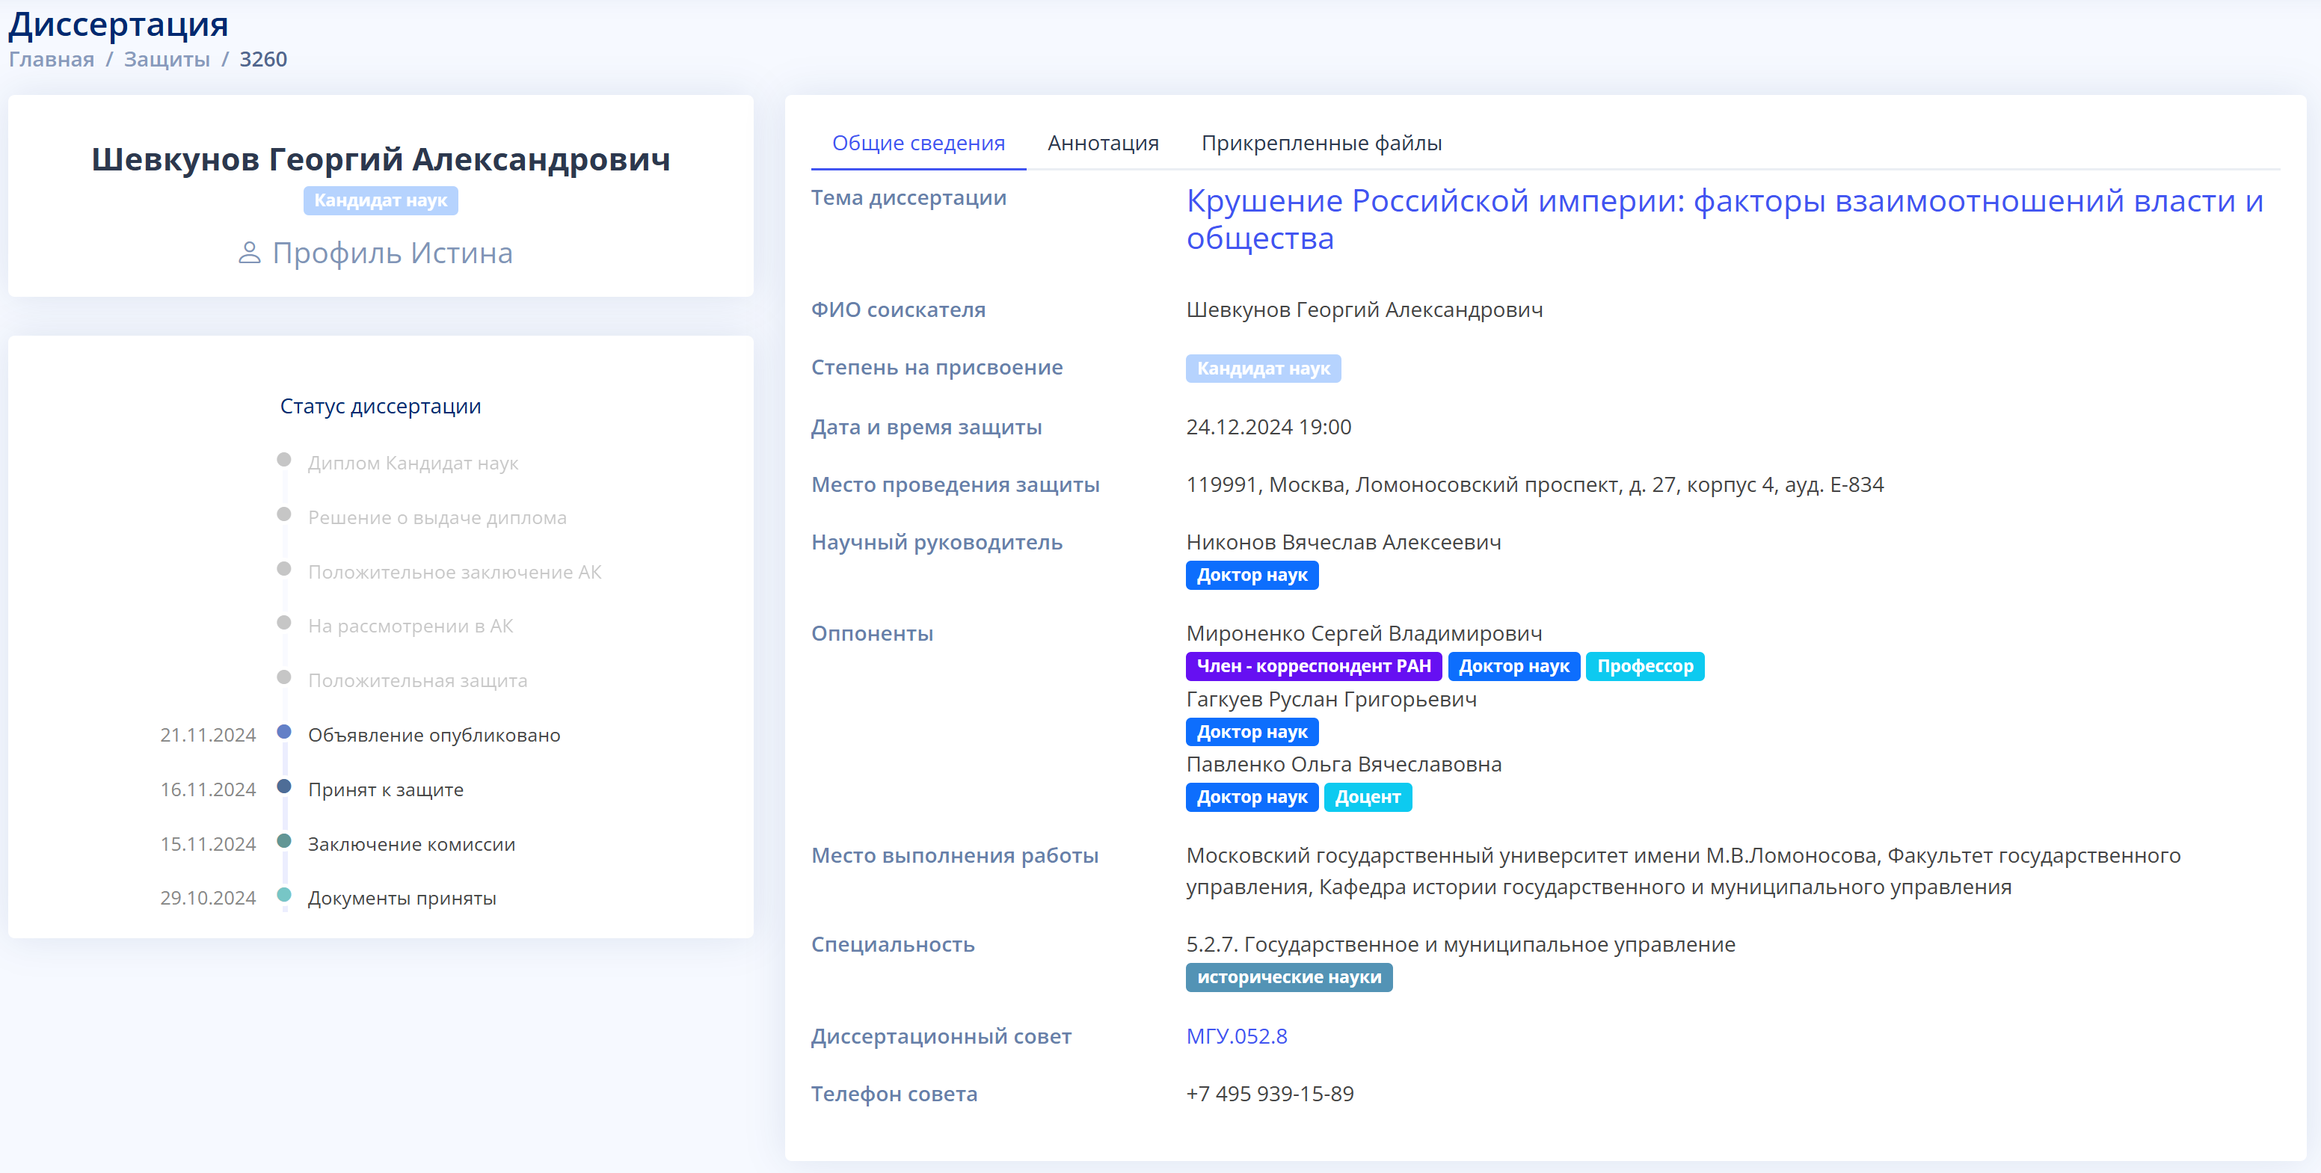Click timeline dot for Положительная защита
2321x1173 pixels.
point(284,677)
